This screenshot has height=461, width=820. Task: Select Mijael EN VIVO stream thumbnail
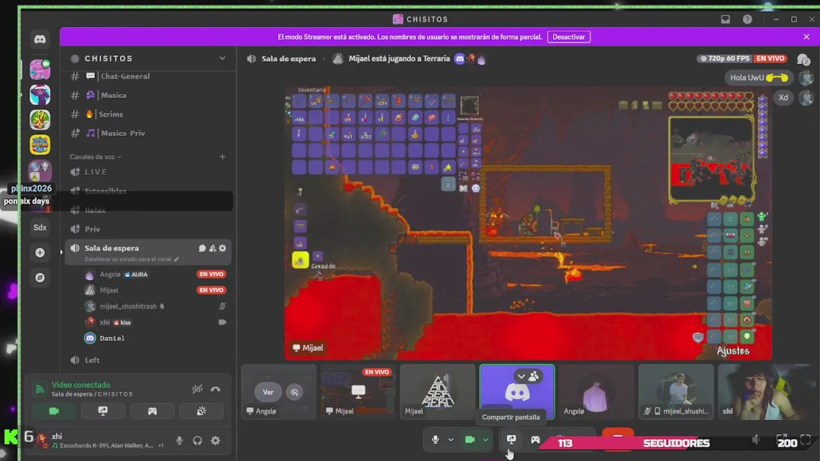[358, 391]
